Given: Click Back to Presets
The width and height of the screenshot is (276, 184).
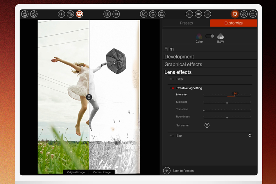Looking at the screenshot, I should [183, 171].
